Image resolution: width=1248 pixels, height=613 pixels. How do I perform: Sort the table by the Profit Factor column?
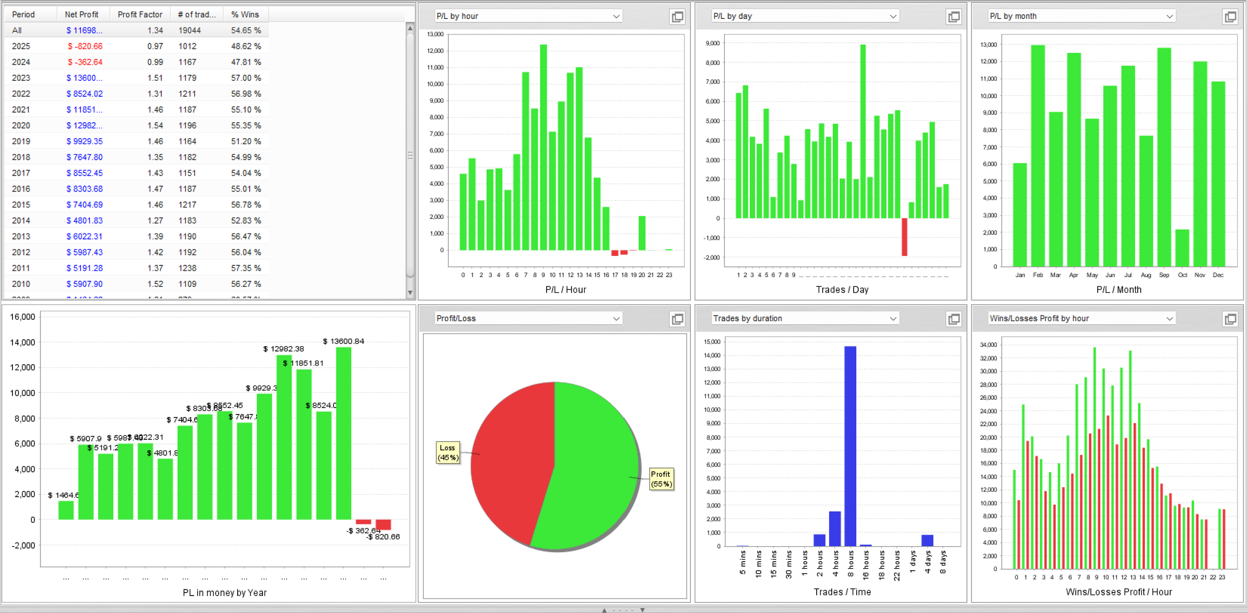(x=140, y=14)
